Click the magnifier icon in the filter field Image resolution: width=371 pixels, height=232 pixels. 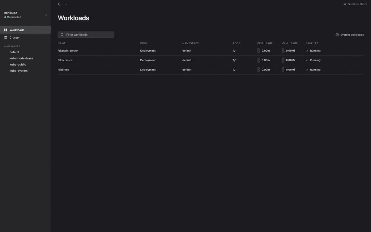click(62, 35)
